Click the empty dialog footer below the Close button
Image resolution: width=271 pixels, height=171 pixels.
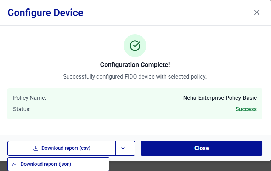click(202, 159)
